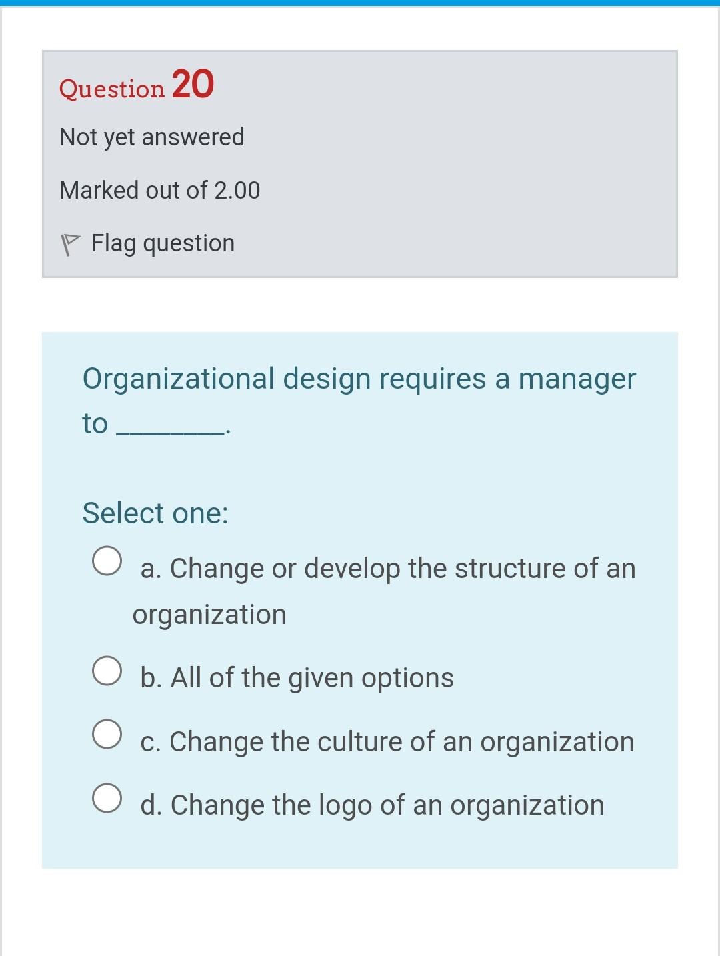Click label text 'All of the given options'
This screenshot has height=956, width=720.
(x=312, y=678)
